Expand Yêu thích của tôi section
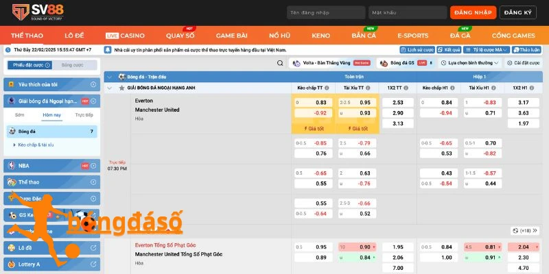549x274 pixels. coord(93,84)
